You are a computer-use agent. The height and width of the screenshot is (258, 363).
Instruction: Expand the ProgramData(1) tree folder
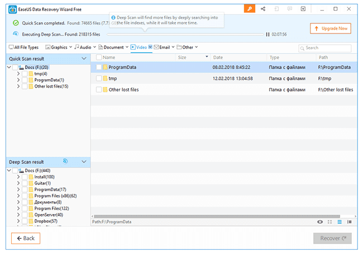pyautogui.click(x=18, y=80)
